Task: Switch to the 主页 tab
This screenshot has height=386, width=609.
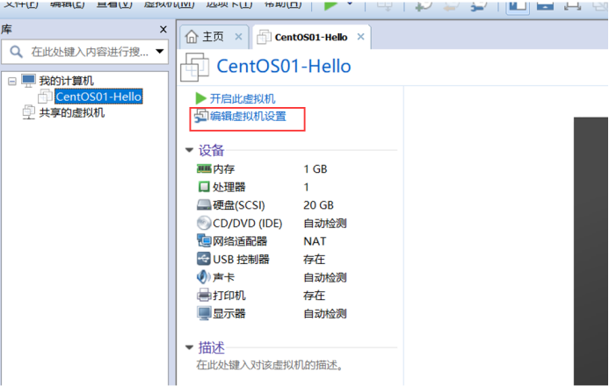Action: (214, 37)
